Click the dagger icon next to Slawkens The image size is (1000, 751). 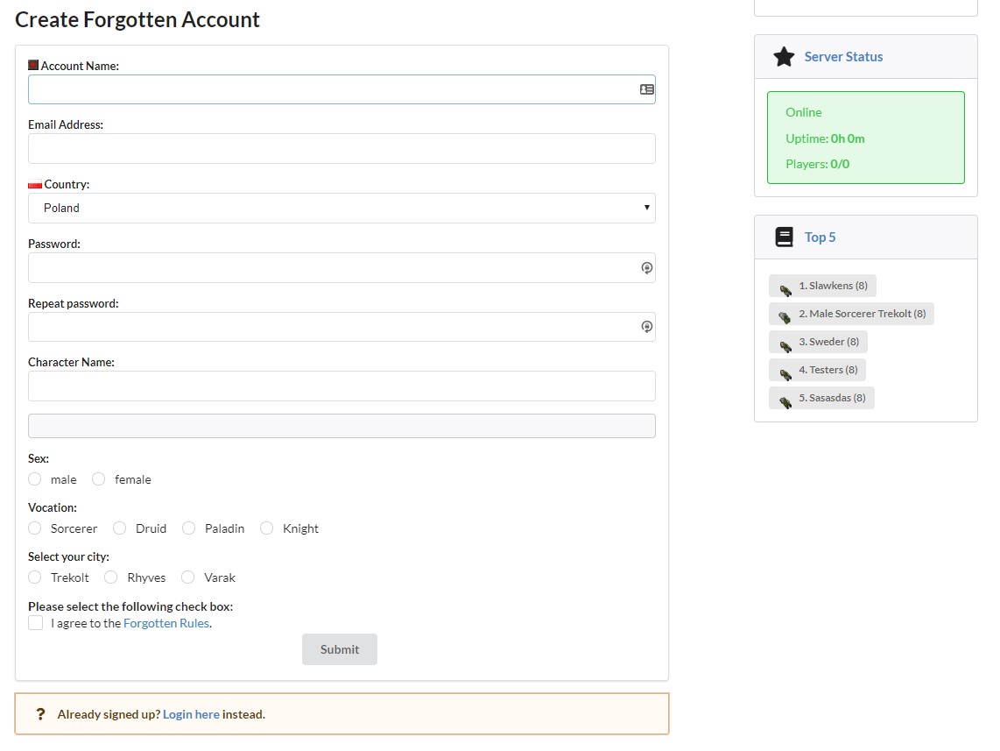785,287
